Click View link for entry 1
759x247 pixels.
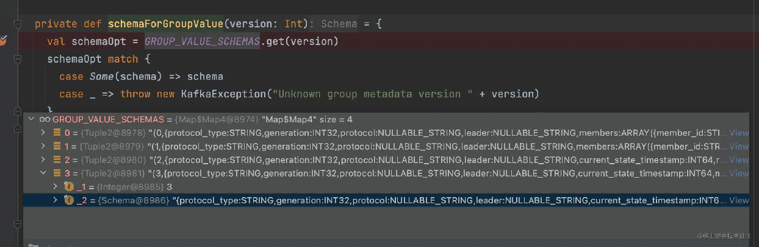point(739,146)
